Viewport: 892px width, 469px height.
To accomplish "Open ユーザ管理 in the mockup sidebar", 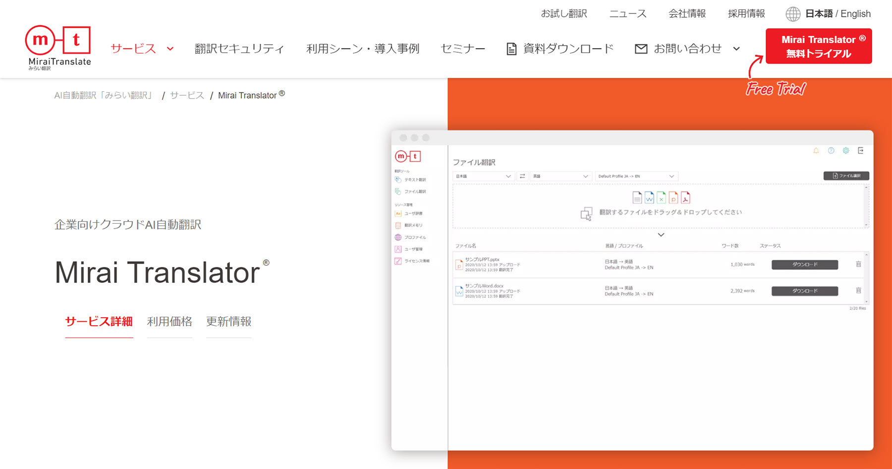I will coord(409,249).
